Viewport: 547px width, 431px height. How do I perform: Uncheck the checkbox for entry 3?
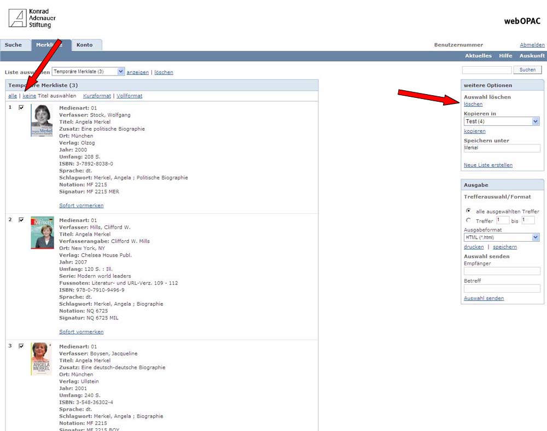(x=21, y=346)
